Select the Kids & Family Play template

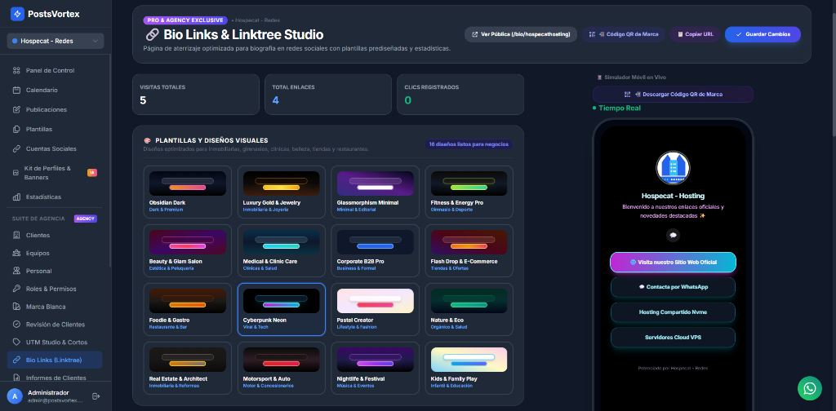[x=469, y=368]
